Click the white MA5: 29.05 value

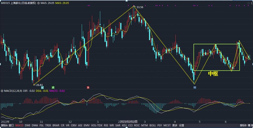tap(48, 3)
